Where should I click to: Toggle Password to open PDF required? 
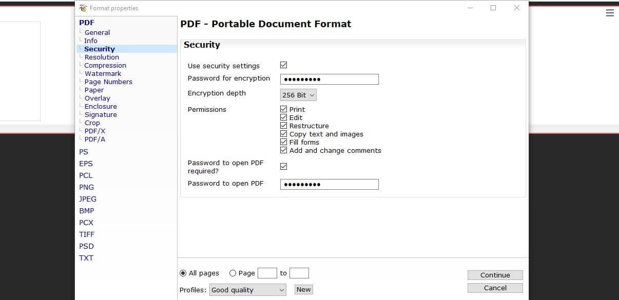[283, 167]
